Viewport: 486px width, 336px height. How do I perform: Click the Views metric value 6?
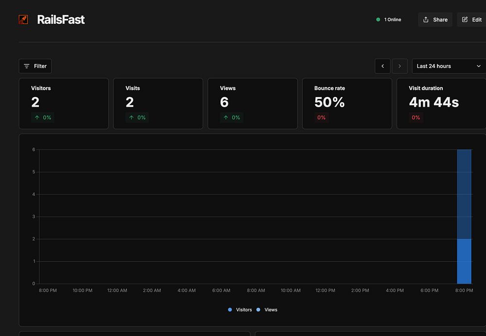pos(225,102)
